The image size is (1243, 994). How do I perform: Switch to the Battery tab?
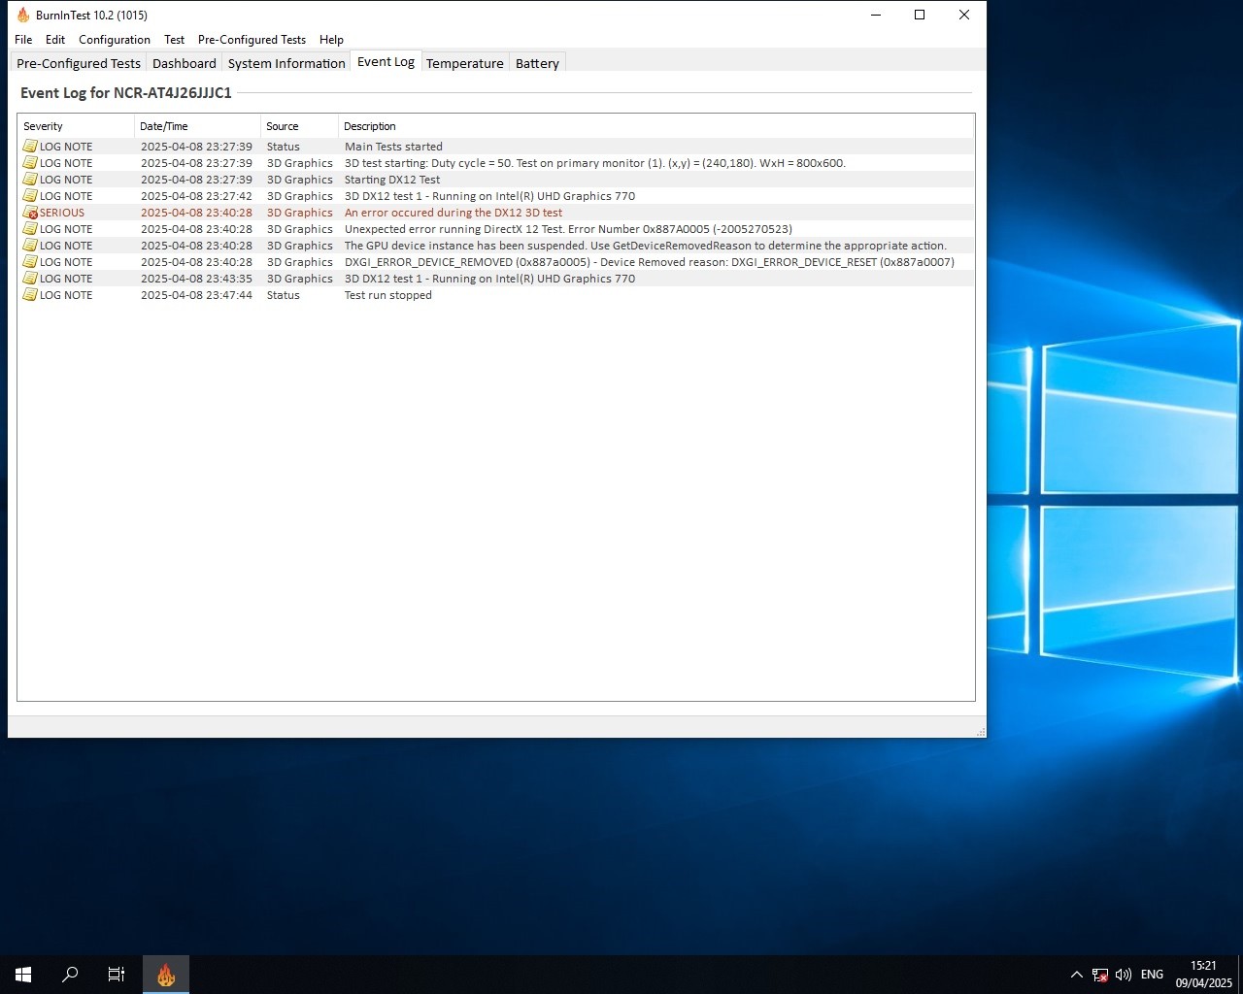(x=537, y=63)
